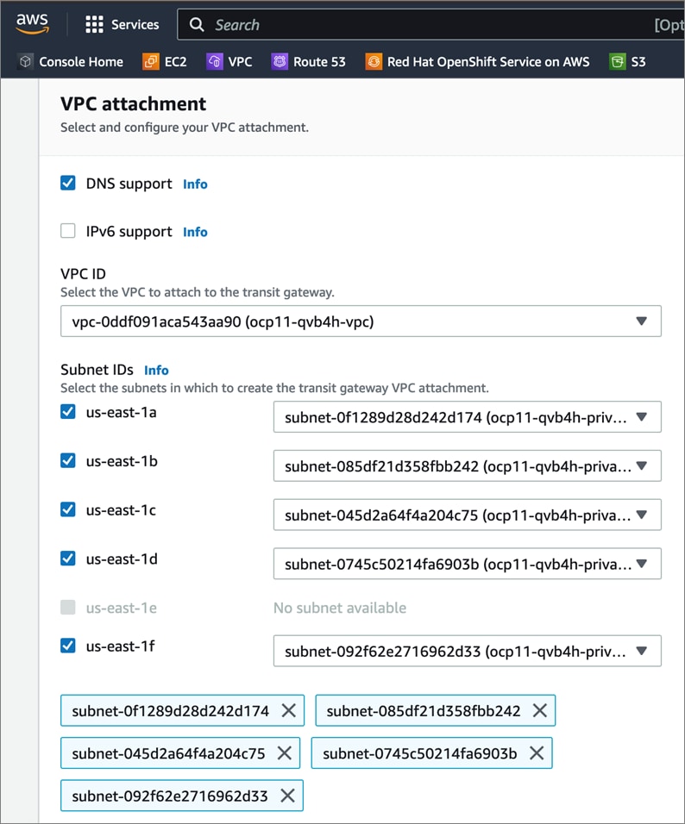Click the AWS logo icon
This screenshot has height=824, width=685.
(32, 24)
